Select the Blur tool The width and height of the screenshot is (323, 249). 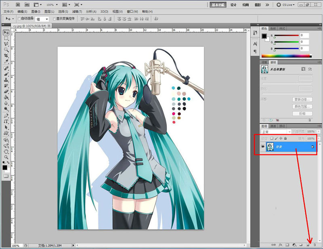(x=6, y=103)
